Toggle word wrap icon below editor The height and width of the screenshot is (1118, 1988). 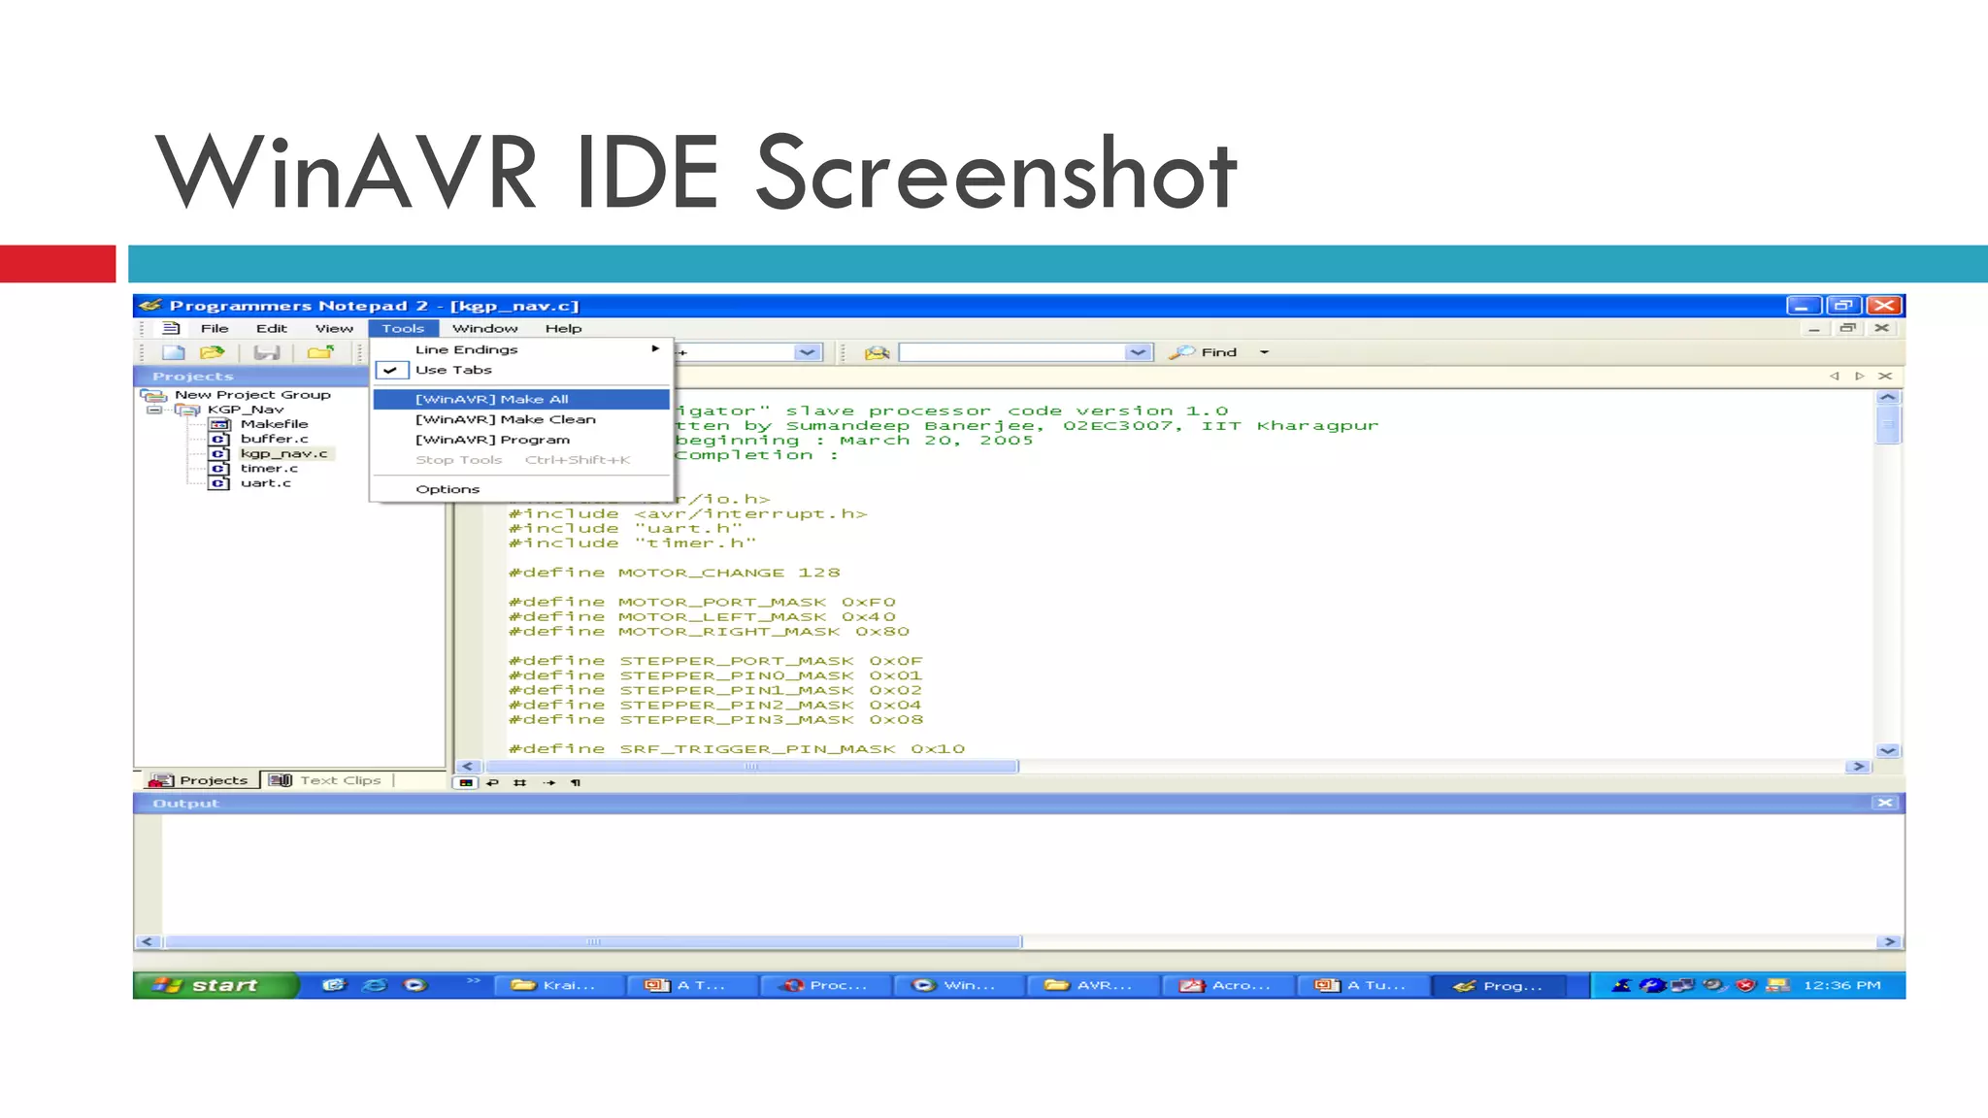[x=493, y=782]
